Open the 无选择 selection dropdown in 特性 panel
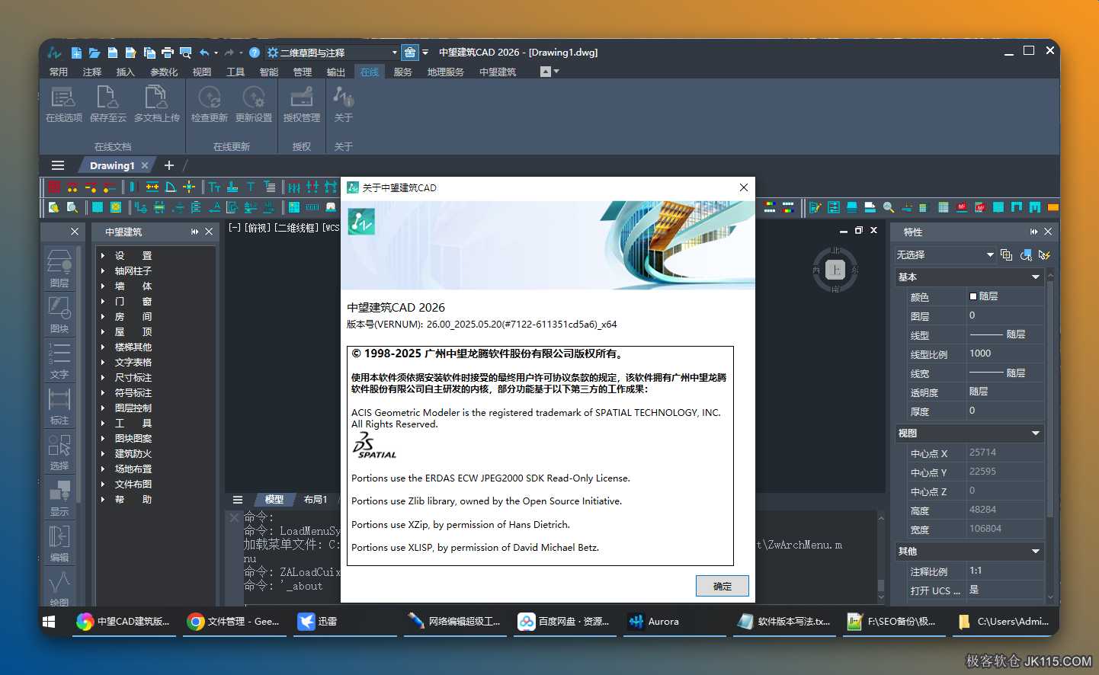1099x675 pixels. [x=945, y=254]
